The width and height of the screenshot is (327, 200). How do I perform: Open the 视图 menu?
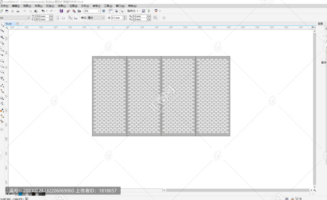point(27,6)
